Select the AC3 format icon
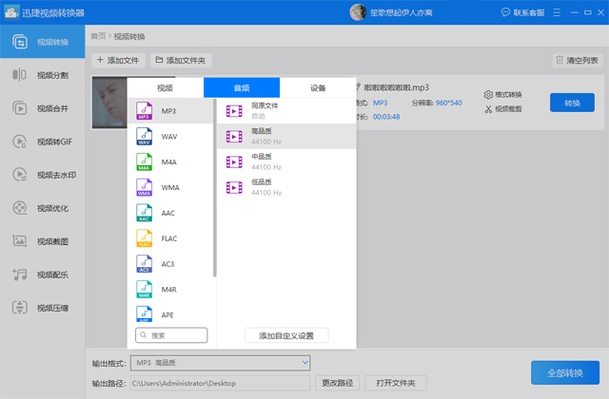Image resolution: width=609 pixels, height=399 pixels. [144, 264]
